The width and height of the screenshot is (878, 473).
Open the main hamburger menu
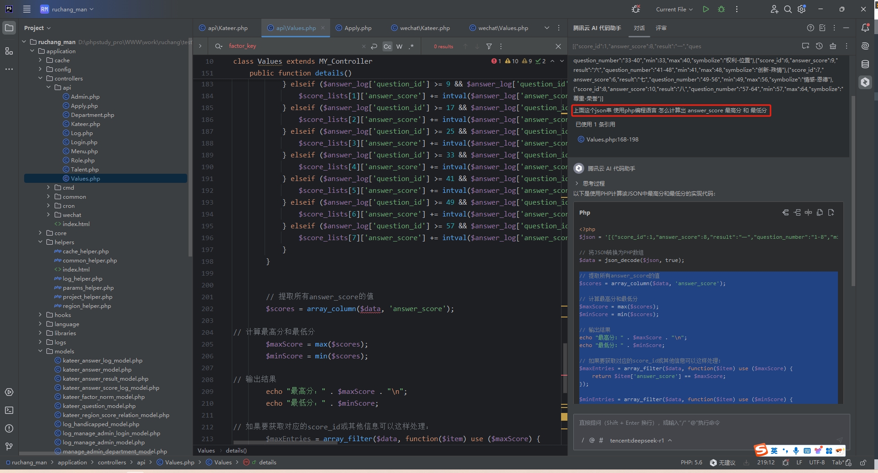27,9
